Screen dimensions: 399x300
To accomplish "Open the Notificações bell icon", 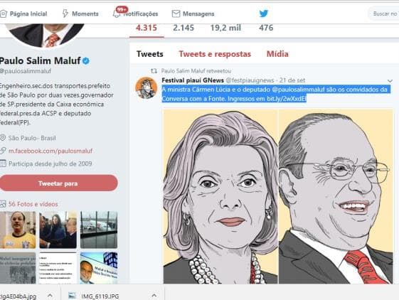I will 117,14.
